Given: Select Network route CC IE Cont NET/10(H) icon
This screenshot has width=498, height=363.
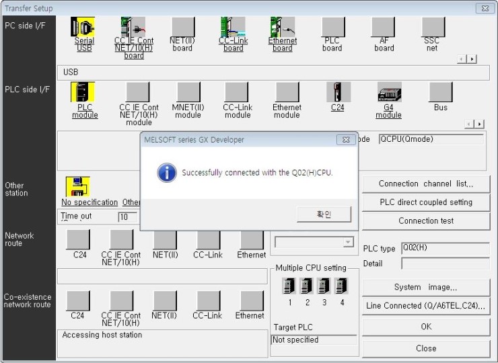Looking at the screenshot, I should click(x=122, y=239).
